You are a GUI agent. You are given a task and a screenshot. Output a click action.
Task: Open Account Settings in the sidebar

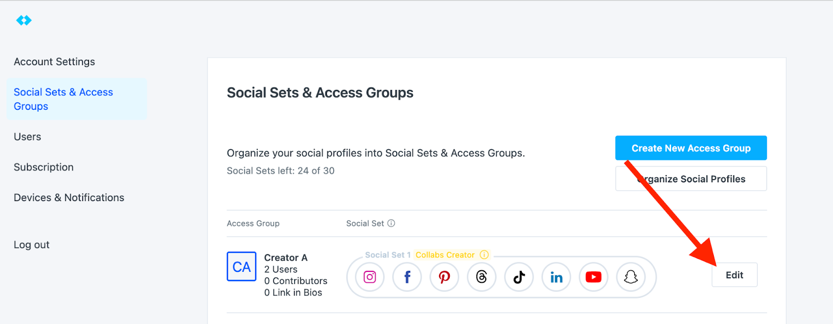point(54,62)
